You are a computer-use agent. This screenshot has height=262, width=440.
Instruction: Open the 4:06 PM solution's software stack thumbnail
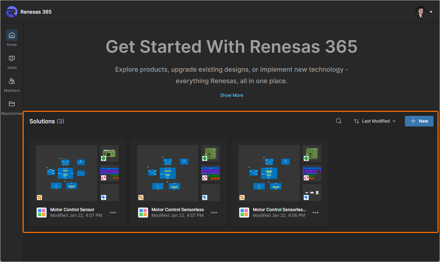[312, 173]
